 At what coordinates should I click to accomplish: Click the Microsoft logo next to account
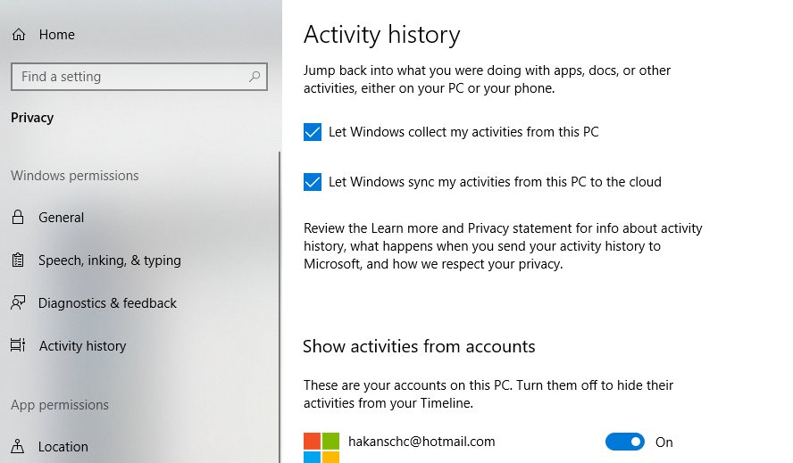[321, 447]
